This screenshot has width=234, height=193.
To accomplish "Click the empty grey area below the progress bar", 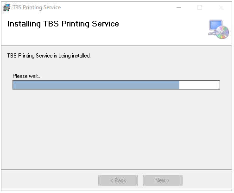I will click(x=117, y=129).
